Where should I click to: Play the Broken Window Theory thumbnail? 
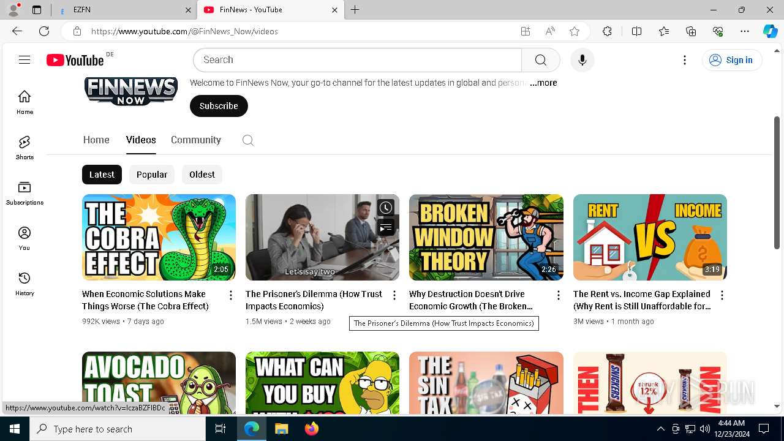(486, 237)
